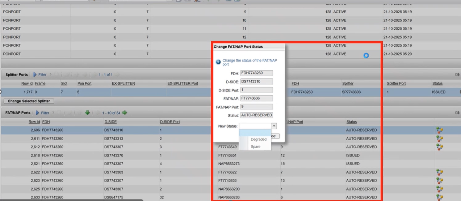The image size is (461, 201).
Task: Sort FAT/NAP Ports by D-SIDE column header
Action: 110,122
